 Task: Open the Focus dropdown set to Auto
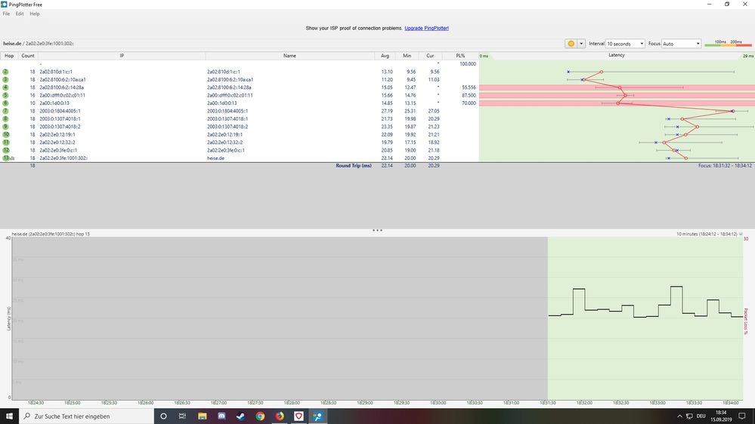[x=681, y=44]
